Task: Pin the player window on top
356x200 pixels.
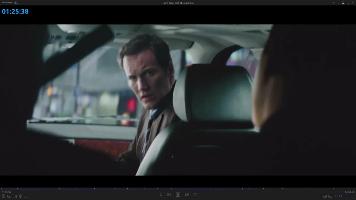Action: coord(333,3)
